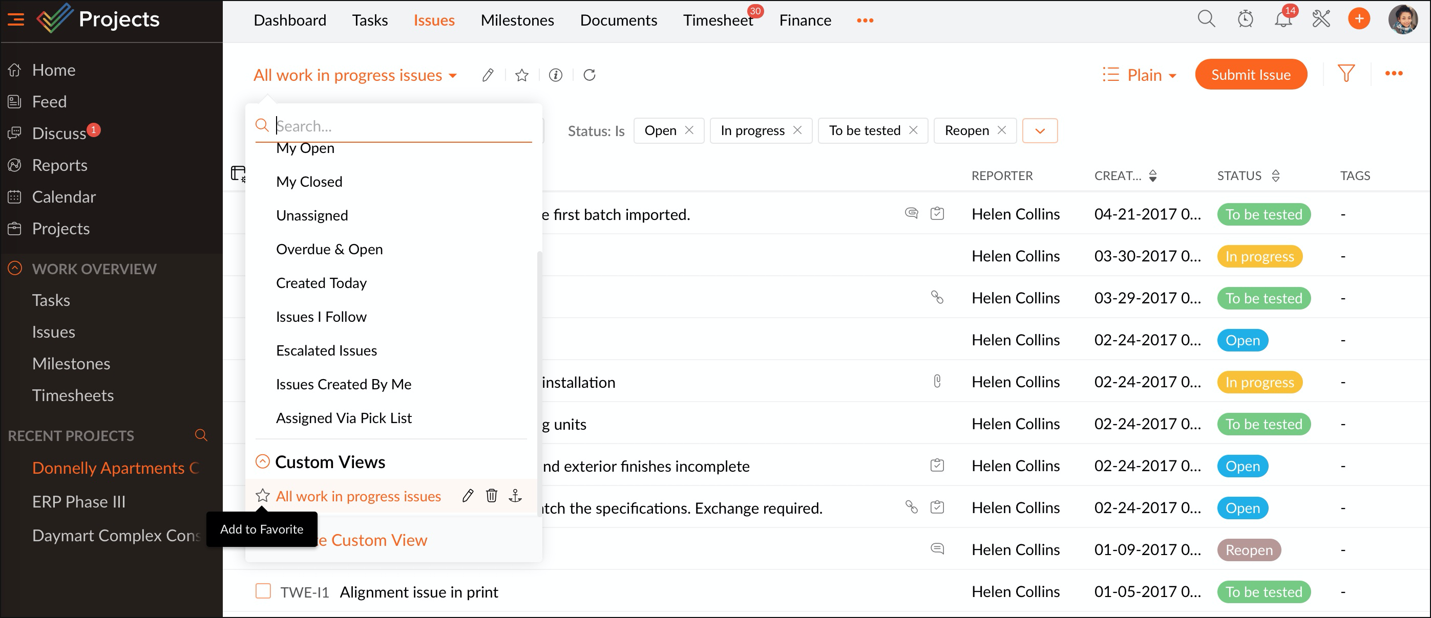Click the Submit Issue button
This screenshot has height=618, width=1431.
click(1250, 75)
